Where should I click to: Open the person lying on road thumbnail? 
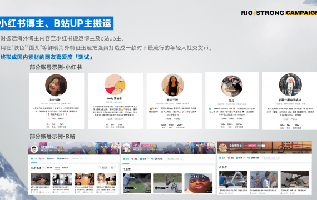pos(295,179)
